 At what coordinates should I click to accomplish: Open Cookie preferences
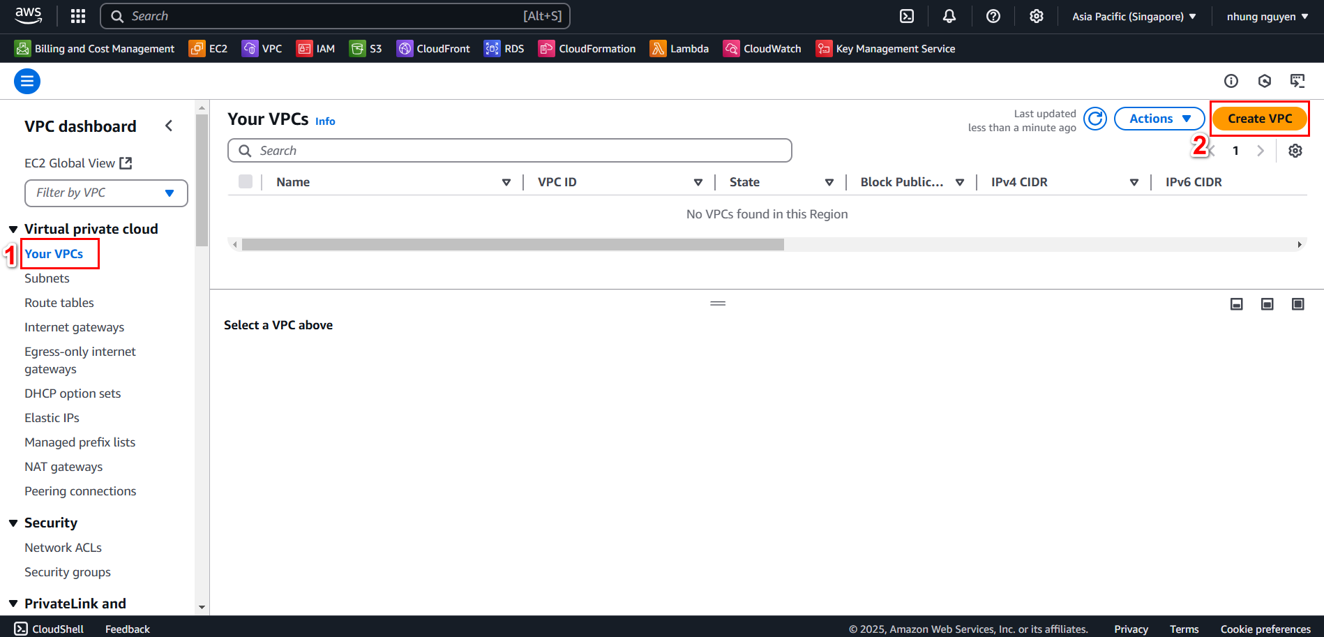1265,629
